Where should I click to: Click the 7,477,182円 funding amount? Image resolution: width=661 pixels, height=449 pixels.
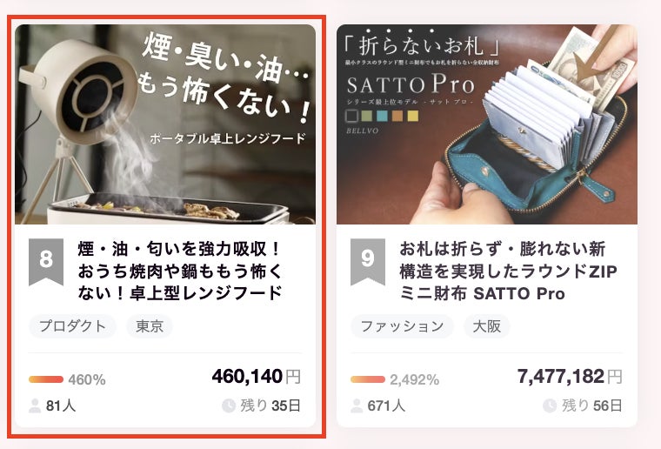[x=570, y=376]
